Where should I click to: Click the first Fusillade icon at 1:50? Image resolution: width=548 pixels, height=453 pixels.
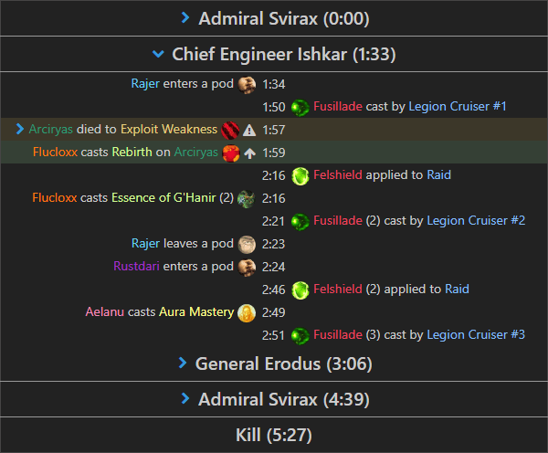click(300, 107)
